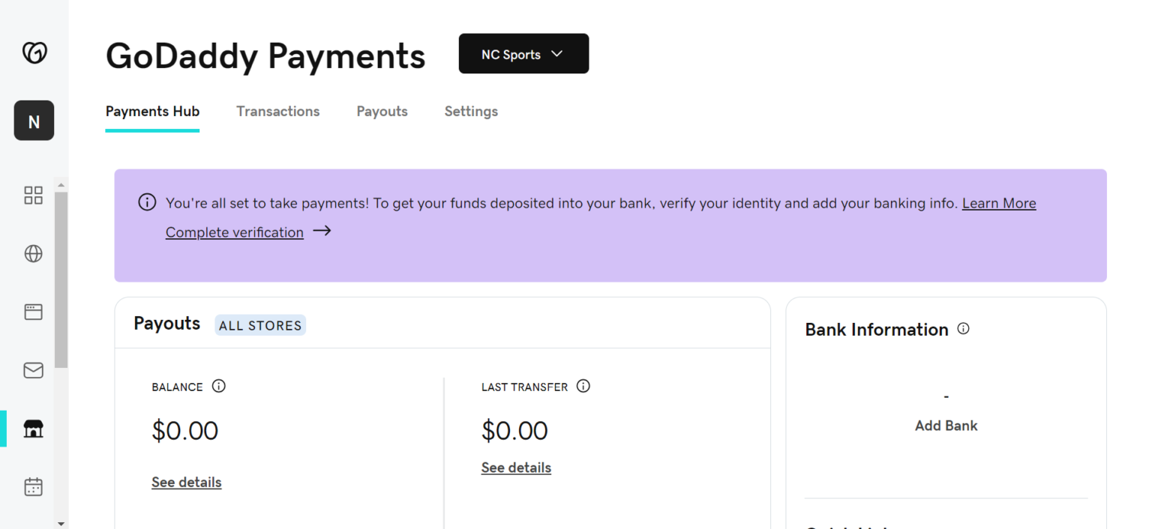This screenshot has width=1152, height=529.
Task: Select the store commerce icon in sidebar
Action: click(x=34, y=429)
